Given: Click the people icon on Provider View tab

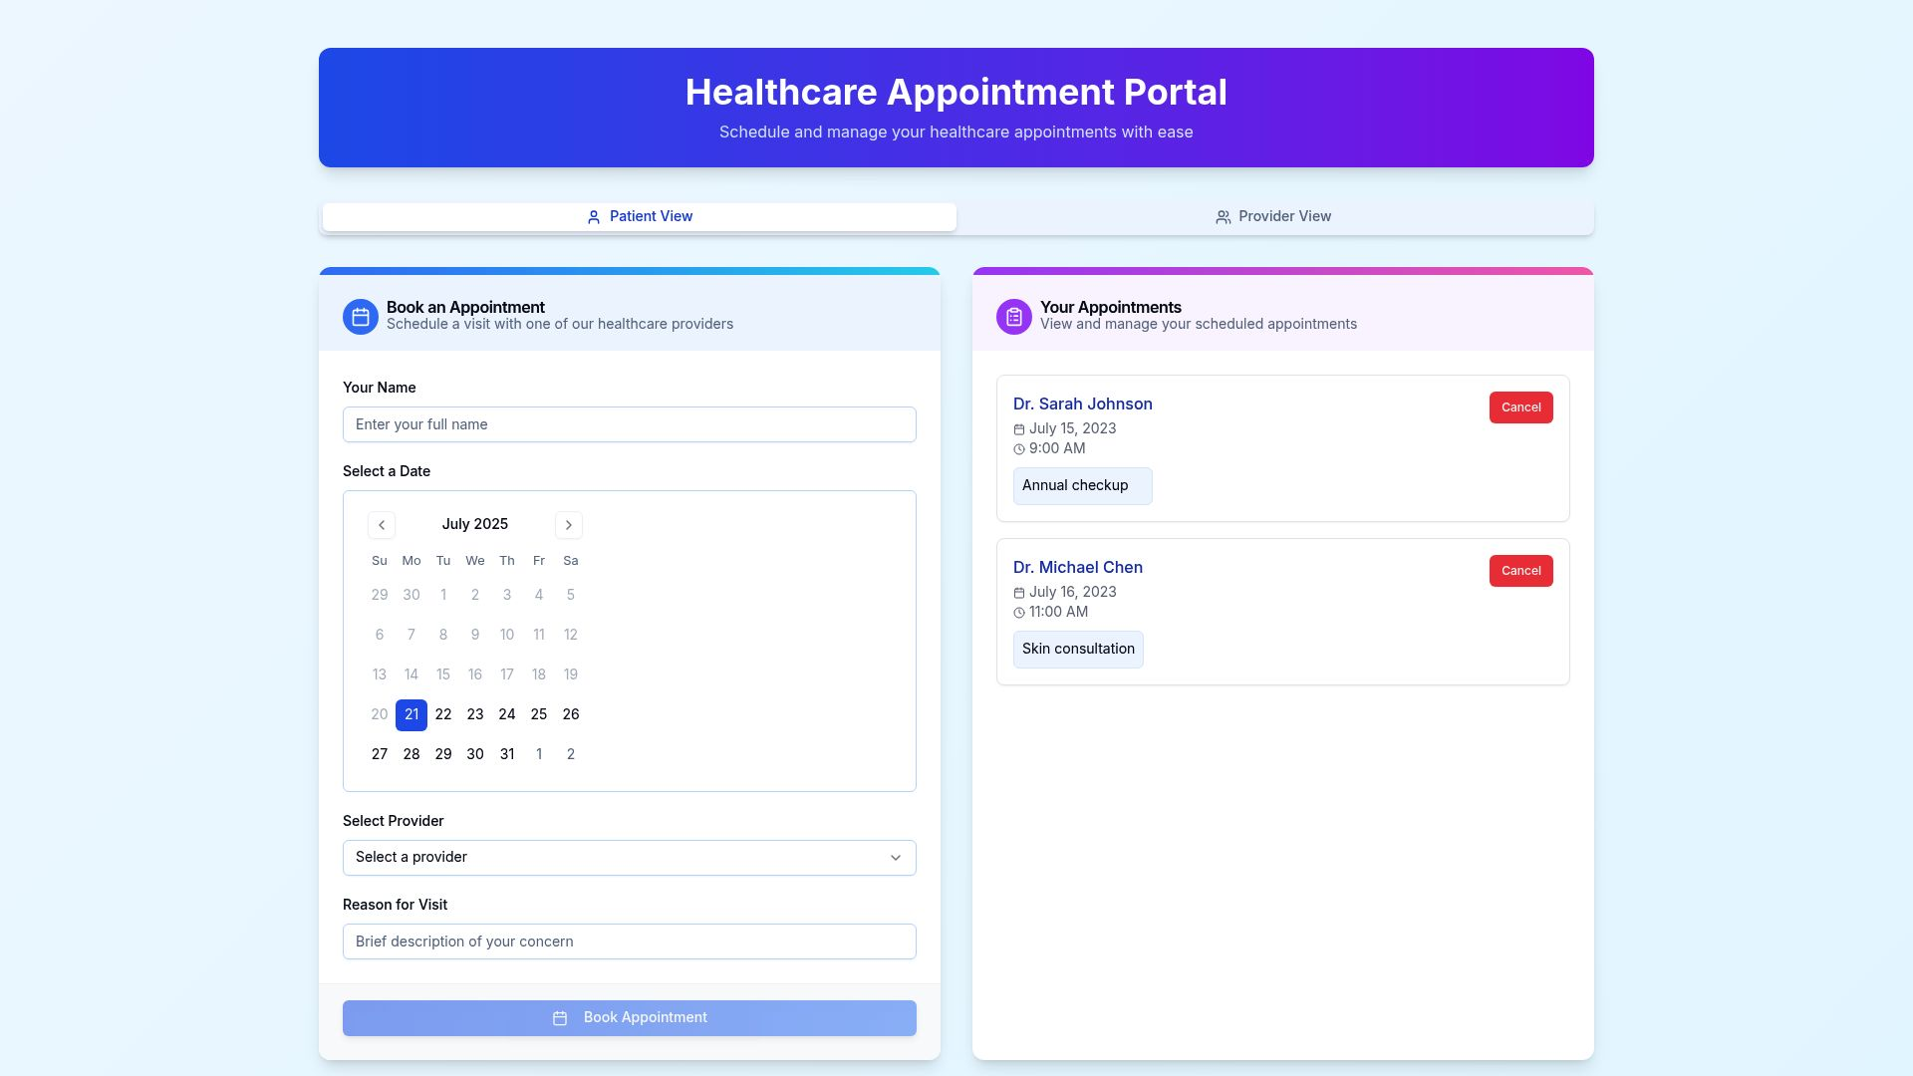Looking at the screenshot, I should tap(1222, 216).
